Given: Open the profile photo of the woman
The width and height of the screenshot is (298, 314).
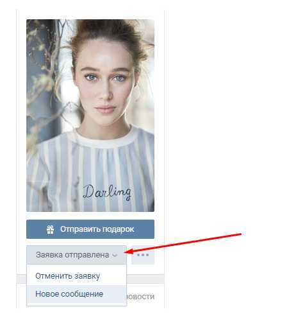Looking at the screenshot, I should click(x=90, y=116).
